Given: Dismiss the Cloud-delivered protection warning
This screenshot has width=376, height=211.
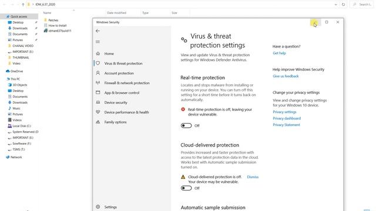Looking at the screenshot, I should (x=253, y=177).
